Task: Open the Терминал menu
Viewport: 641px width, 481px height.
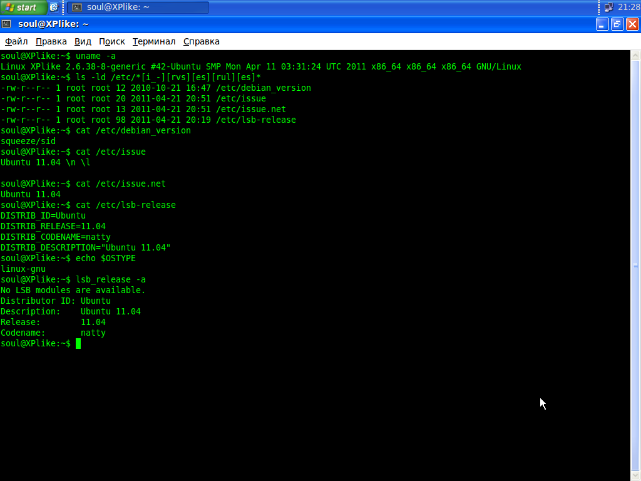Action: click(x=154, y=42)
